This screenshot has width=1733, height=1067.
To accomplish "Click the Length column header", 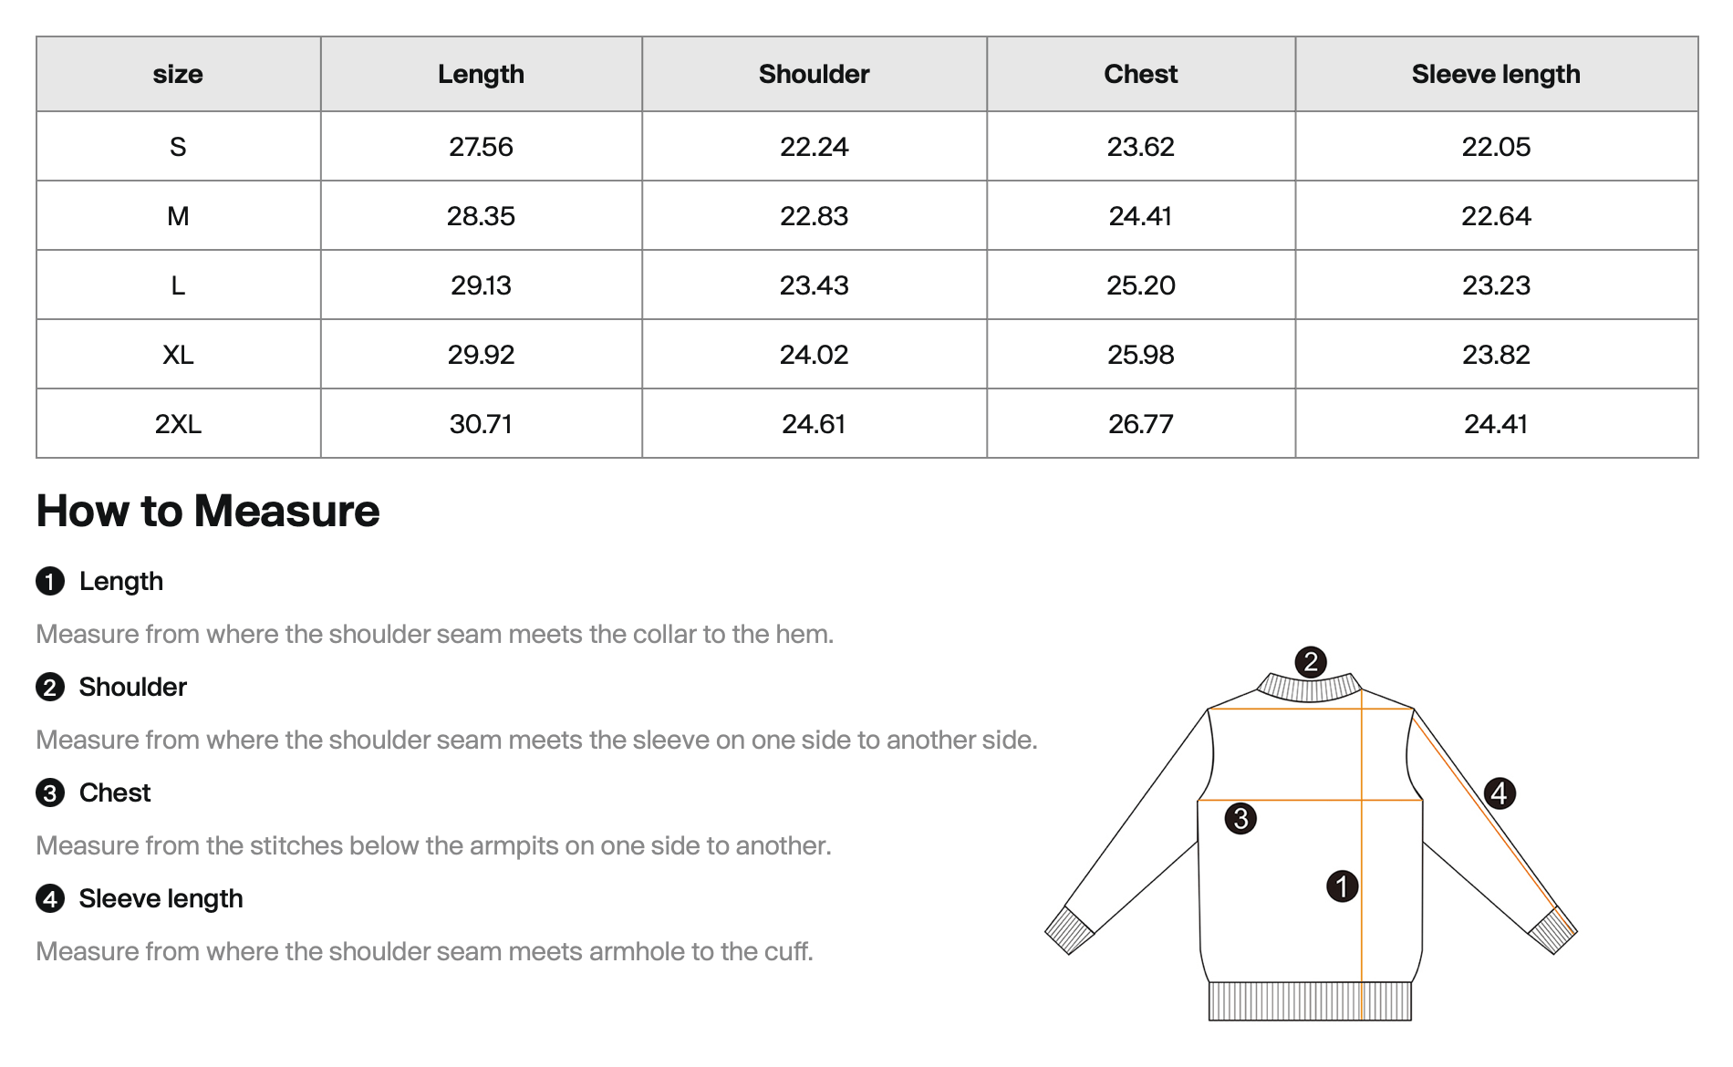I will (481, 75).
